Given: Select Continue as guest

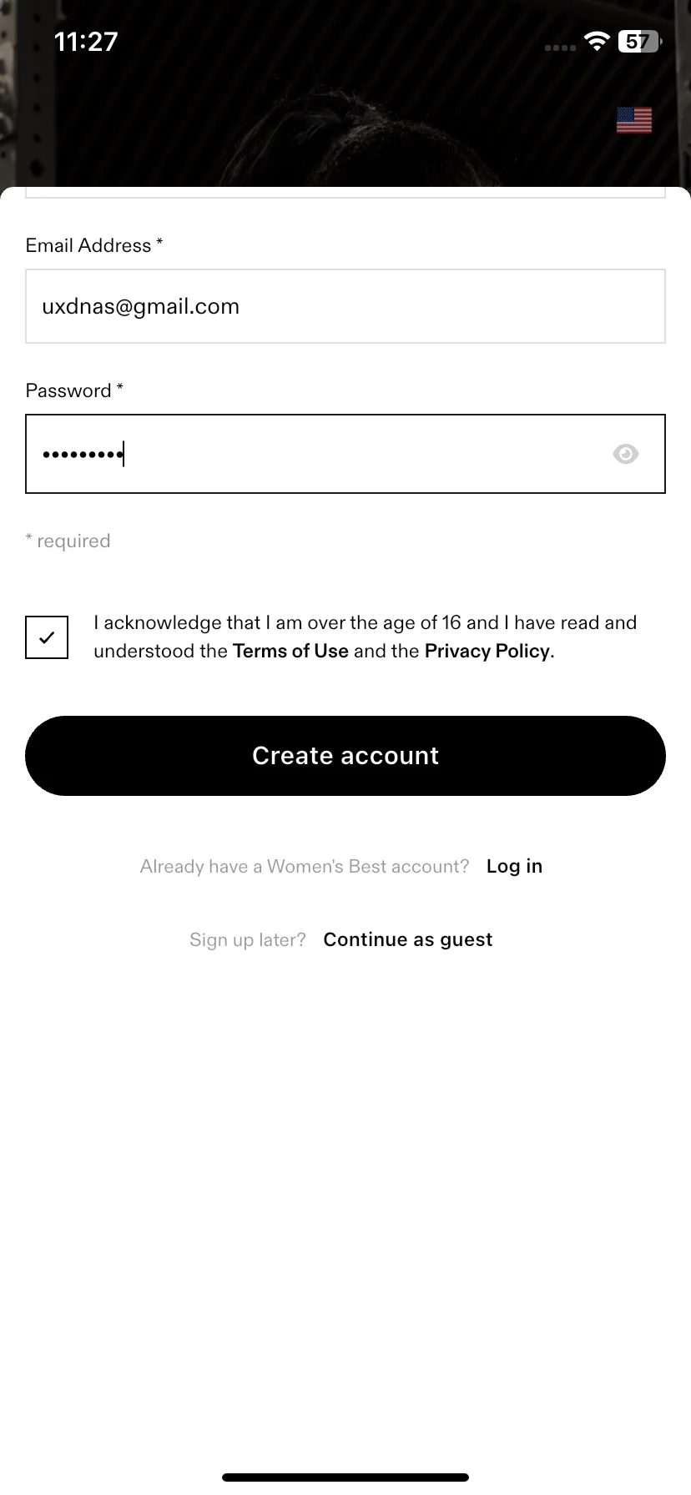Looking at the screenshot, I should coord(408,939).
